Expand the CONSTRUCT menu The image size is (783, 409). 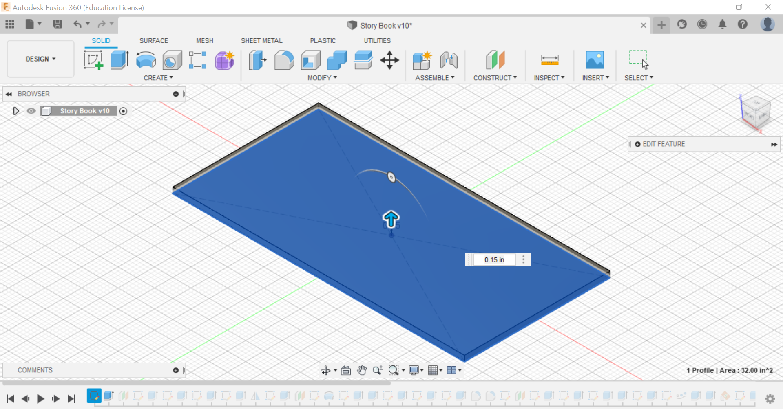(x=495, y=78)
